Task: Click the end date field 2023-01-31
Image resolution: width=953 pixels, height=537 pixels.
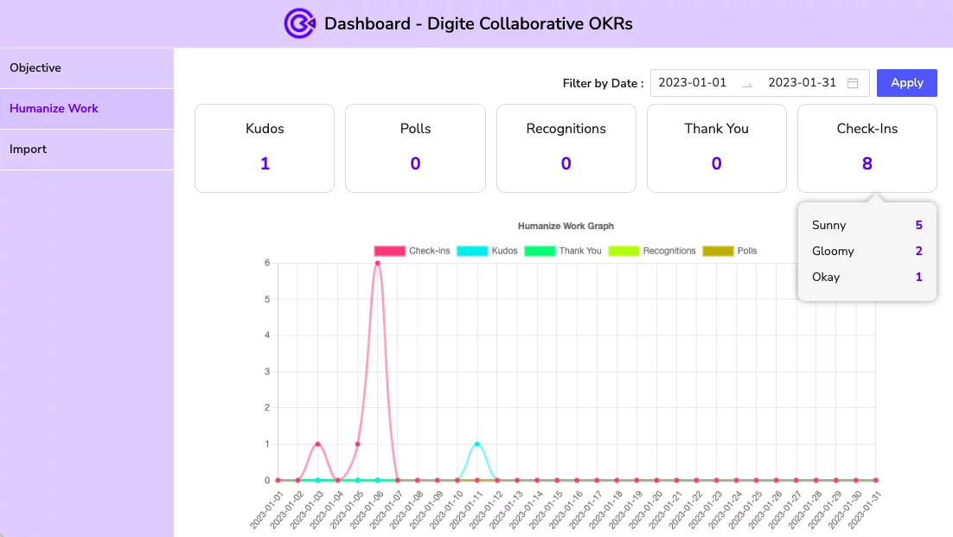Action: point(803,82)
